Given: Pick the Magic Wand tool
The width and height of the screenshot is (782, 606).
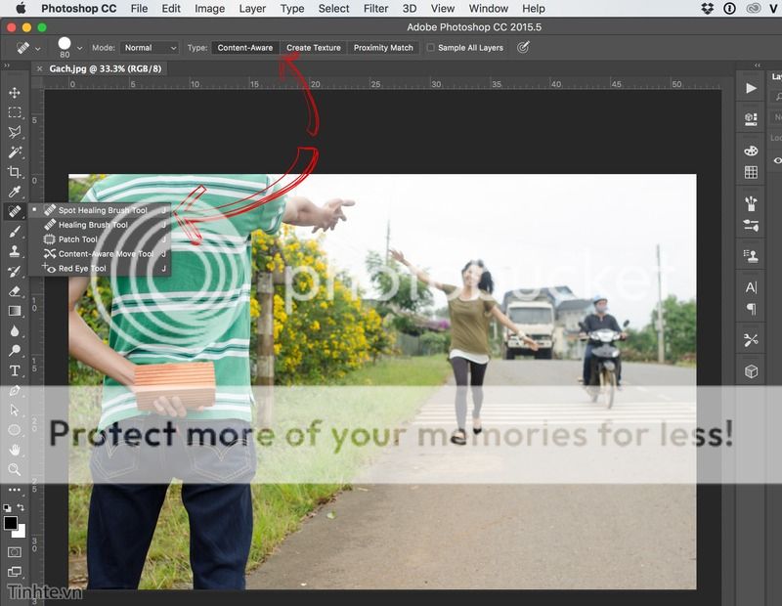Looking at the screenshot, I should point(15,151).
